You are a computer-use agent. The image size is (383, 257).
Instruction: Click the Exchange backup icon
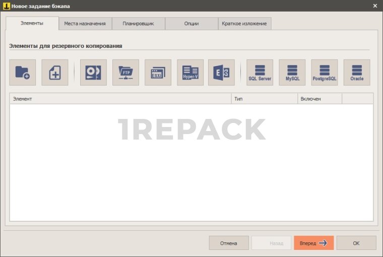coord(221,73)
